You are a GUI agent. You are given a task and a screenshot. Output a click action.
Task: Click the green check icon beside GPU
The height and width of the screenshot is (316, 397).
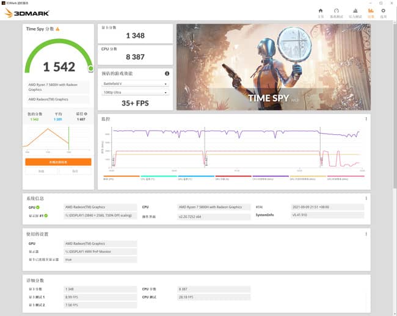pos(38,207)
